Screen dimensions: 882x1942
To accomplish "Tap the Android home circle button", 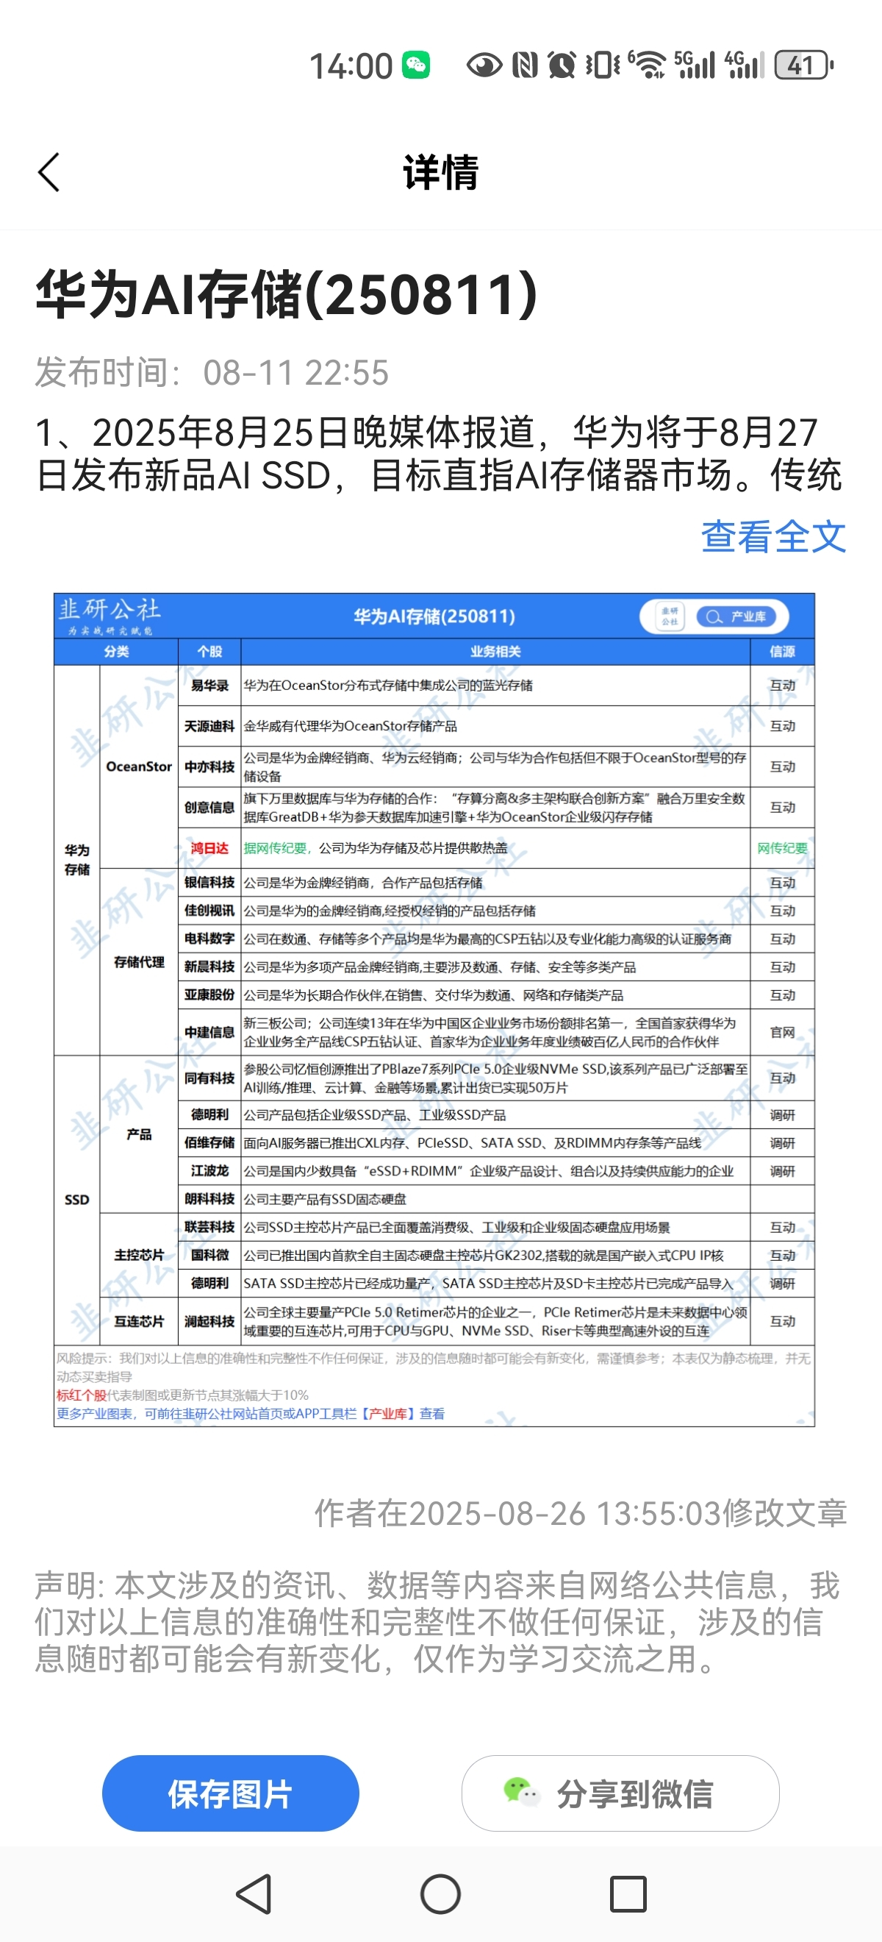I will [x=440, y=1893].
